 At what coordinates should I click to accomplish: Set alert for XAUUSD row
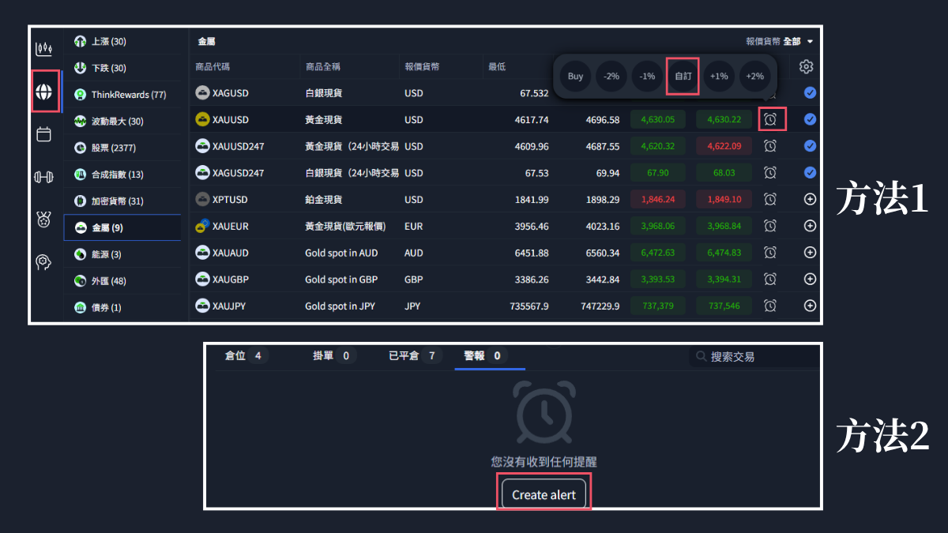point(770,119)
